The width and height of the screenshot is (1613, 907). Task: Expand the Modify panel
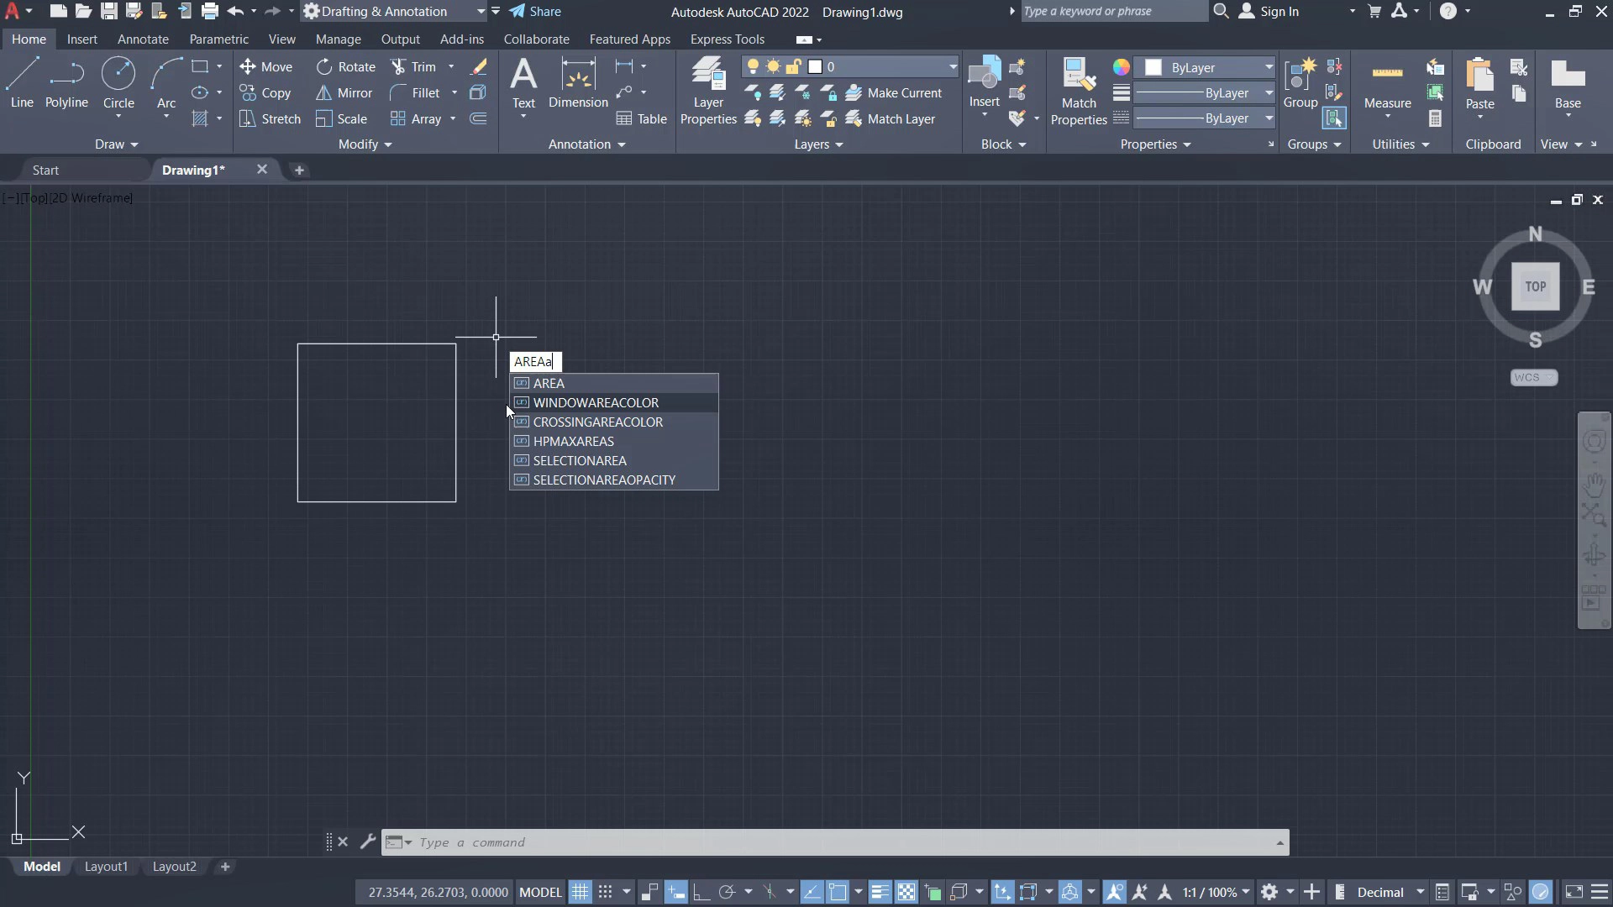tap(365, 144)
